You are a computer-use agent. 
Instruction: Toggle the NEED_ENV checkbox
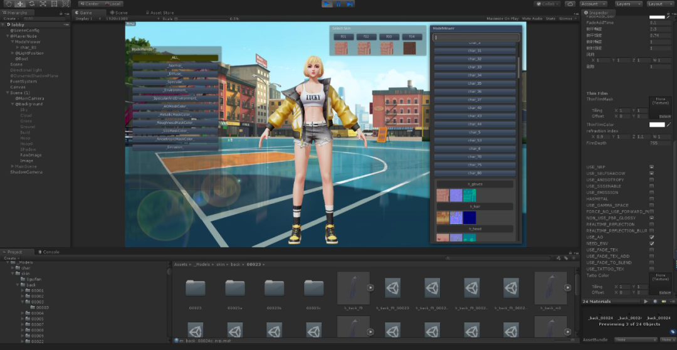coord(651,244)
